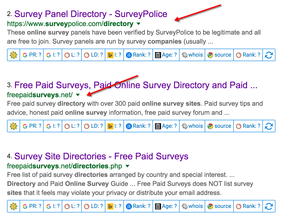Load Google index count for result 3

pyautogui.click(x=53, y=126)
